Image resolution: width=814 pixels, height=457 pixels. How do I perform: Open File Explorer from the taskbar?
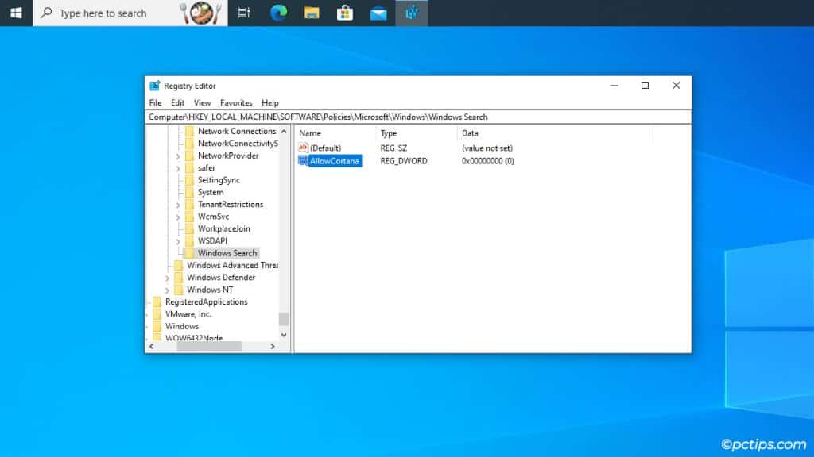(x=311, y=13)
